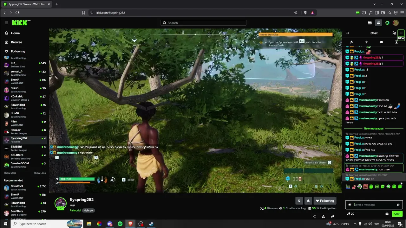This screenshot has width=406, height=228.
Task: Click the crossed-eye hide icon below stream
Action: 332,217
